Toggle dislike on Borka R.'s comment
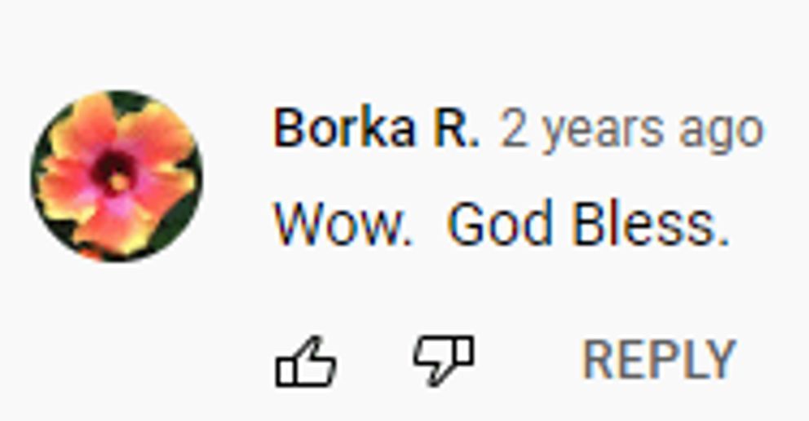This screenshot has height=421, width=809. [443, 360]
